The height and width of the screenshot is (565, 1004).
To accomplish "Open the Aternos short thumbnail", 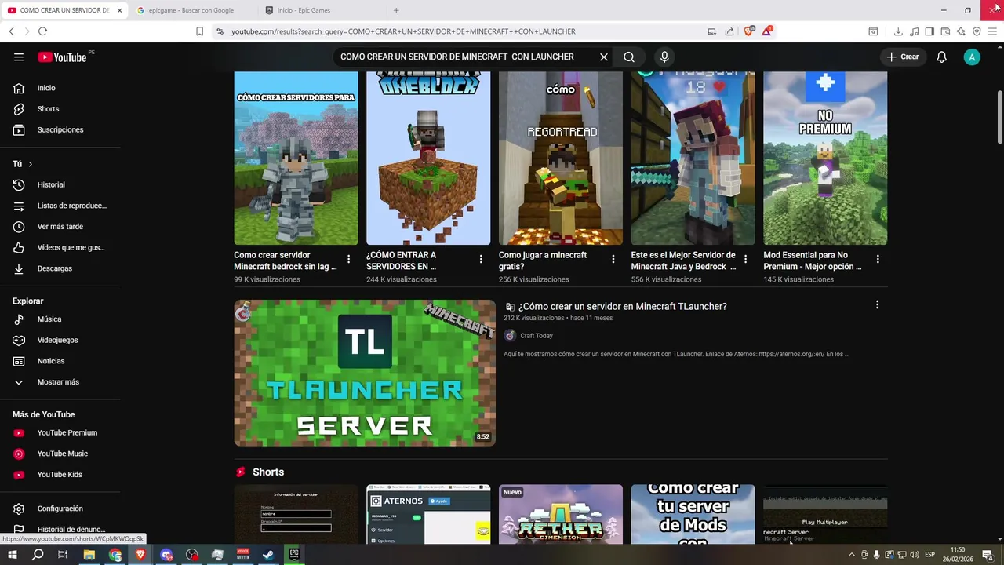I will coord(428,514).
